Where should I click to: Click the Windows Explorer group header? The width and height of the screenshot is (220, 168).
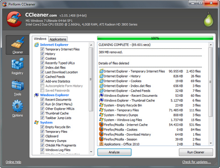tap(54, 95)
